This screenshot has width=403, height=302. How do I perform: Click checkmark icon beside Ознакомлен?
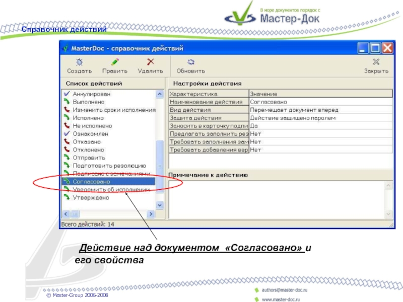[67, 133]
